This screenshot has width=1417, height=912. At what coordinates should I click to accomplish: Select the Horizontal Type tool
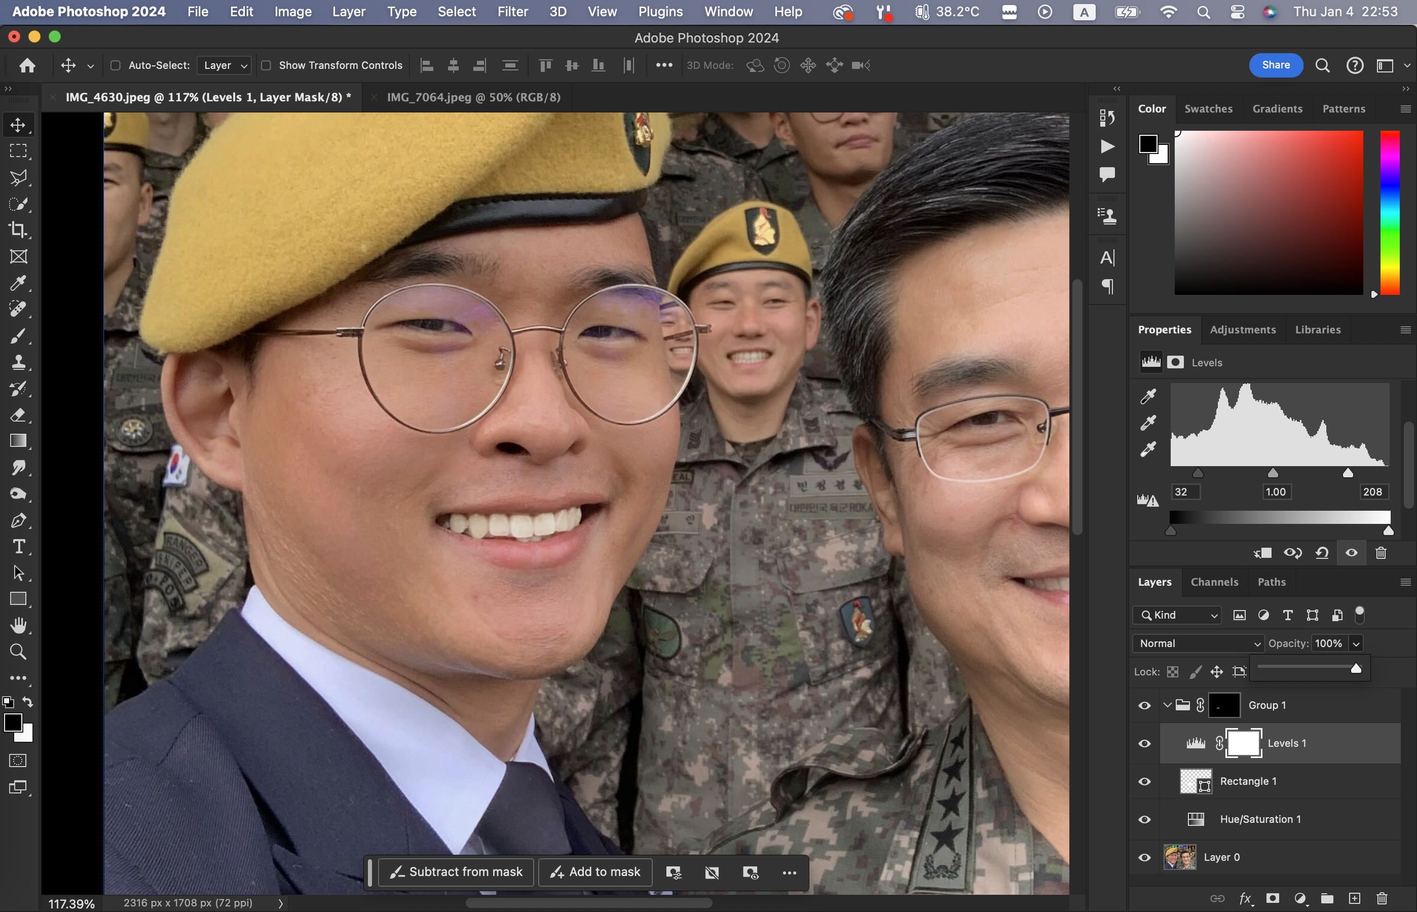click(18, 547)
